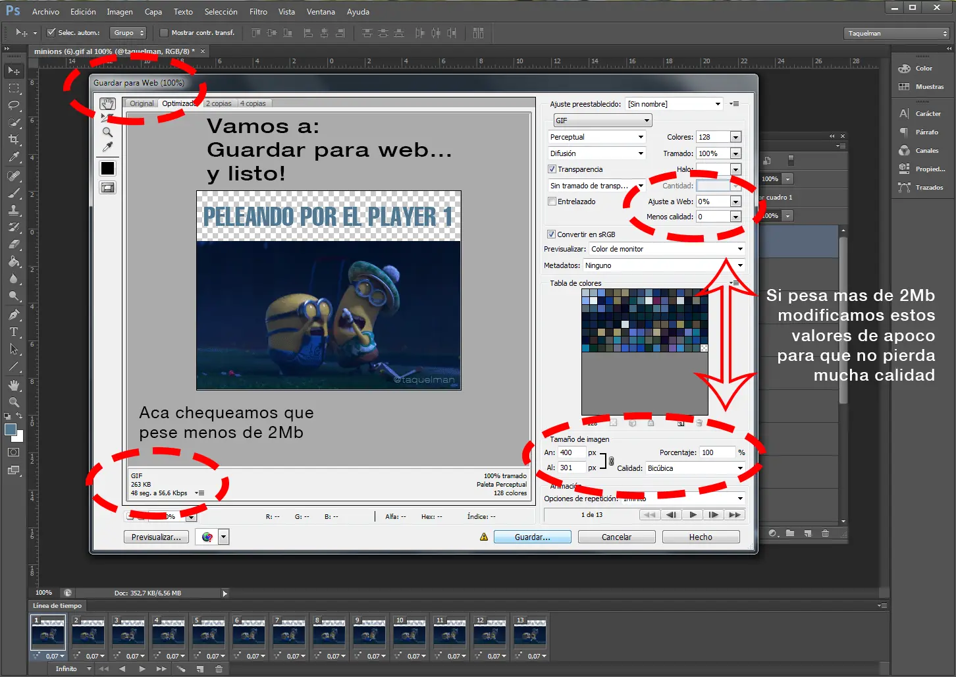Expand the Perceptual color reduction dropdown

coord(597,137)
